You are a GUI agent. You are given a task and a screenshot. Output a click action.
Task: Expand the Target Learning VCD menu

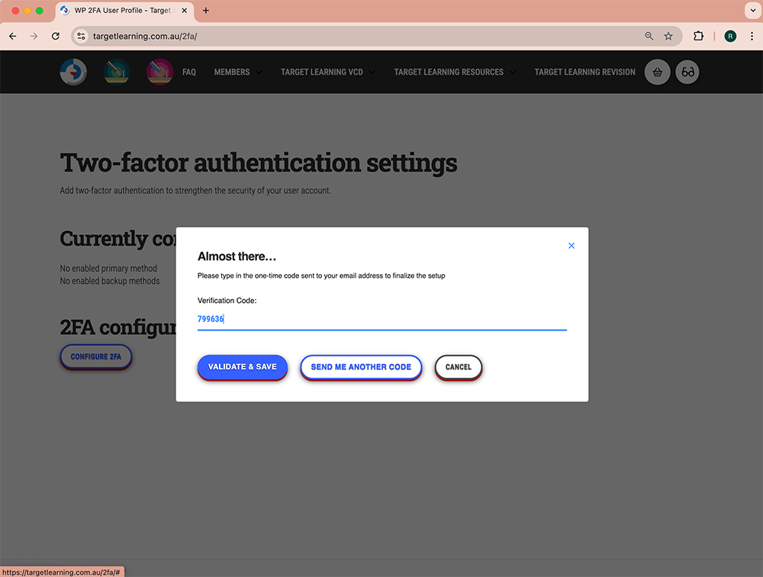327,73
